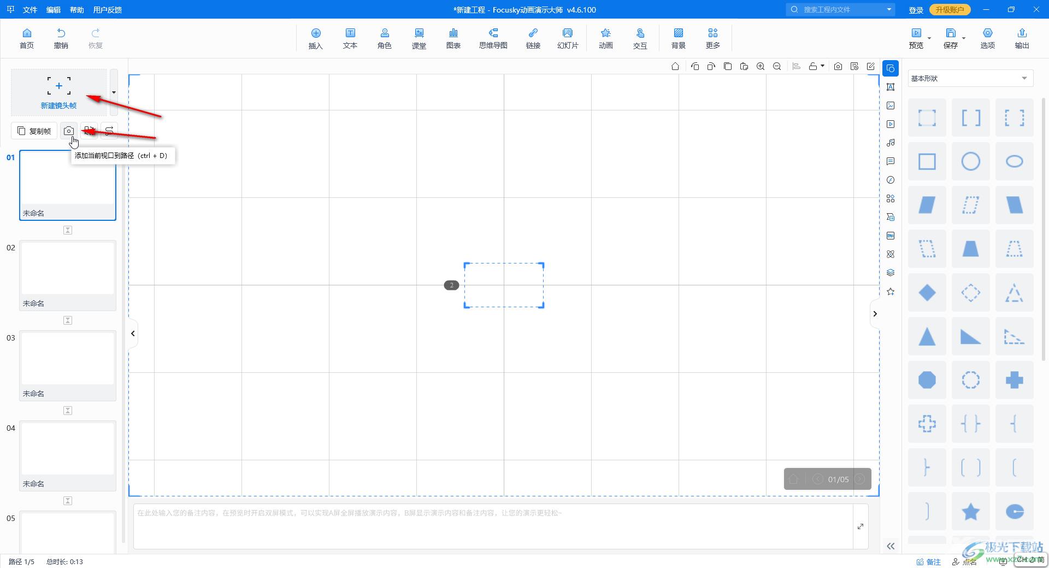Open the 插入 insert tool
The height and width of the screenshot is (568, 1049).
(316, 38)
